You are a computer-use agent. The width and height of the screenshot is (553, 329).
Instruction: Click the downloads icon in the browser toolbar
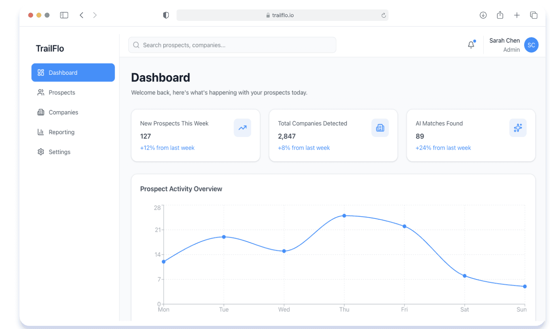(x=483, y=15)
